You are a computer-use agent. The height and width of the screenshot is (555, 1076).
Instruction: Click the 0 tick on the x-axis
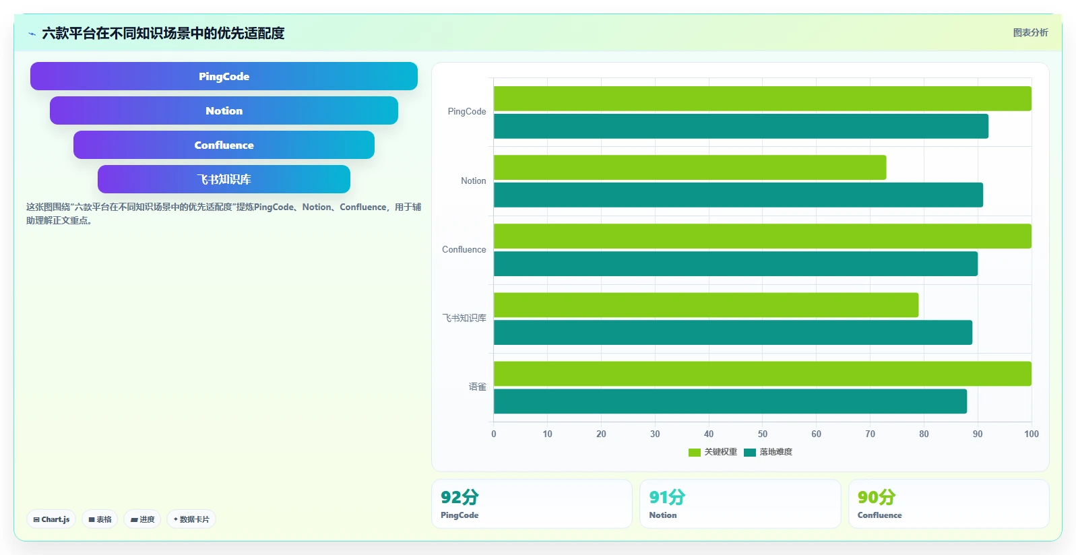coord(494,434)
